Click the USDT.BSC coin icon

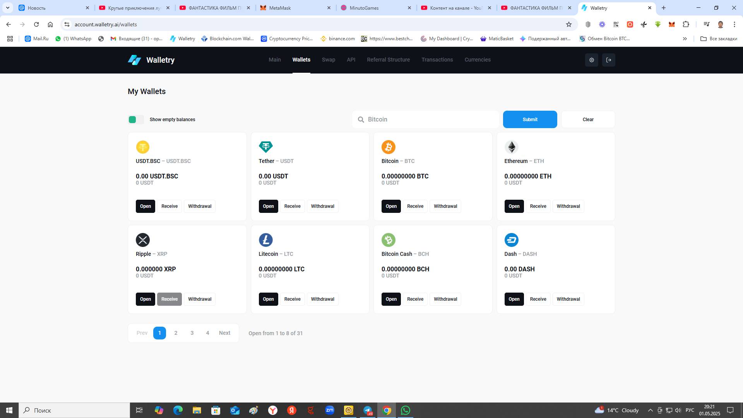coord(143,147)
